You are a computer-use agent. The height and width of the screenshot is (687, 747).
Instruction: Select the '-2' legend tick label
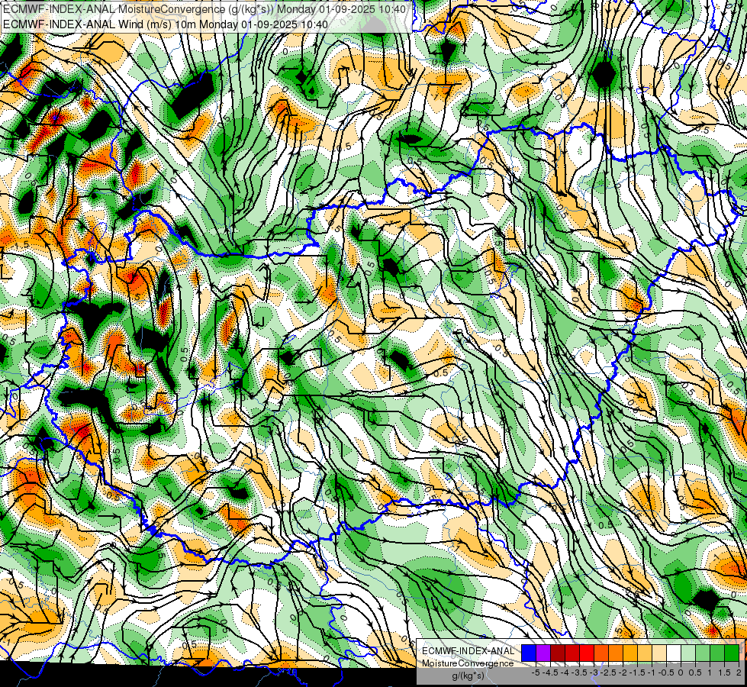click(x=622, y=672)
